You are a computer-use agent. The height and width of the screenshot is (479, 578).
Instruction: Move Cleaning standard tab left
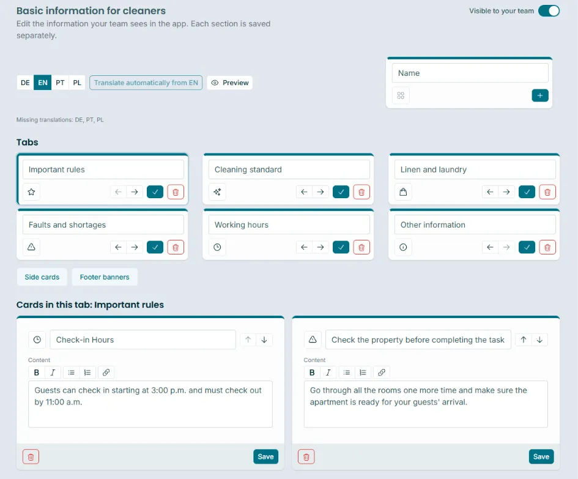coord(304,191)
